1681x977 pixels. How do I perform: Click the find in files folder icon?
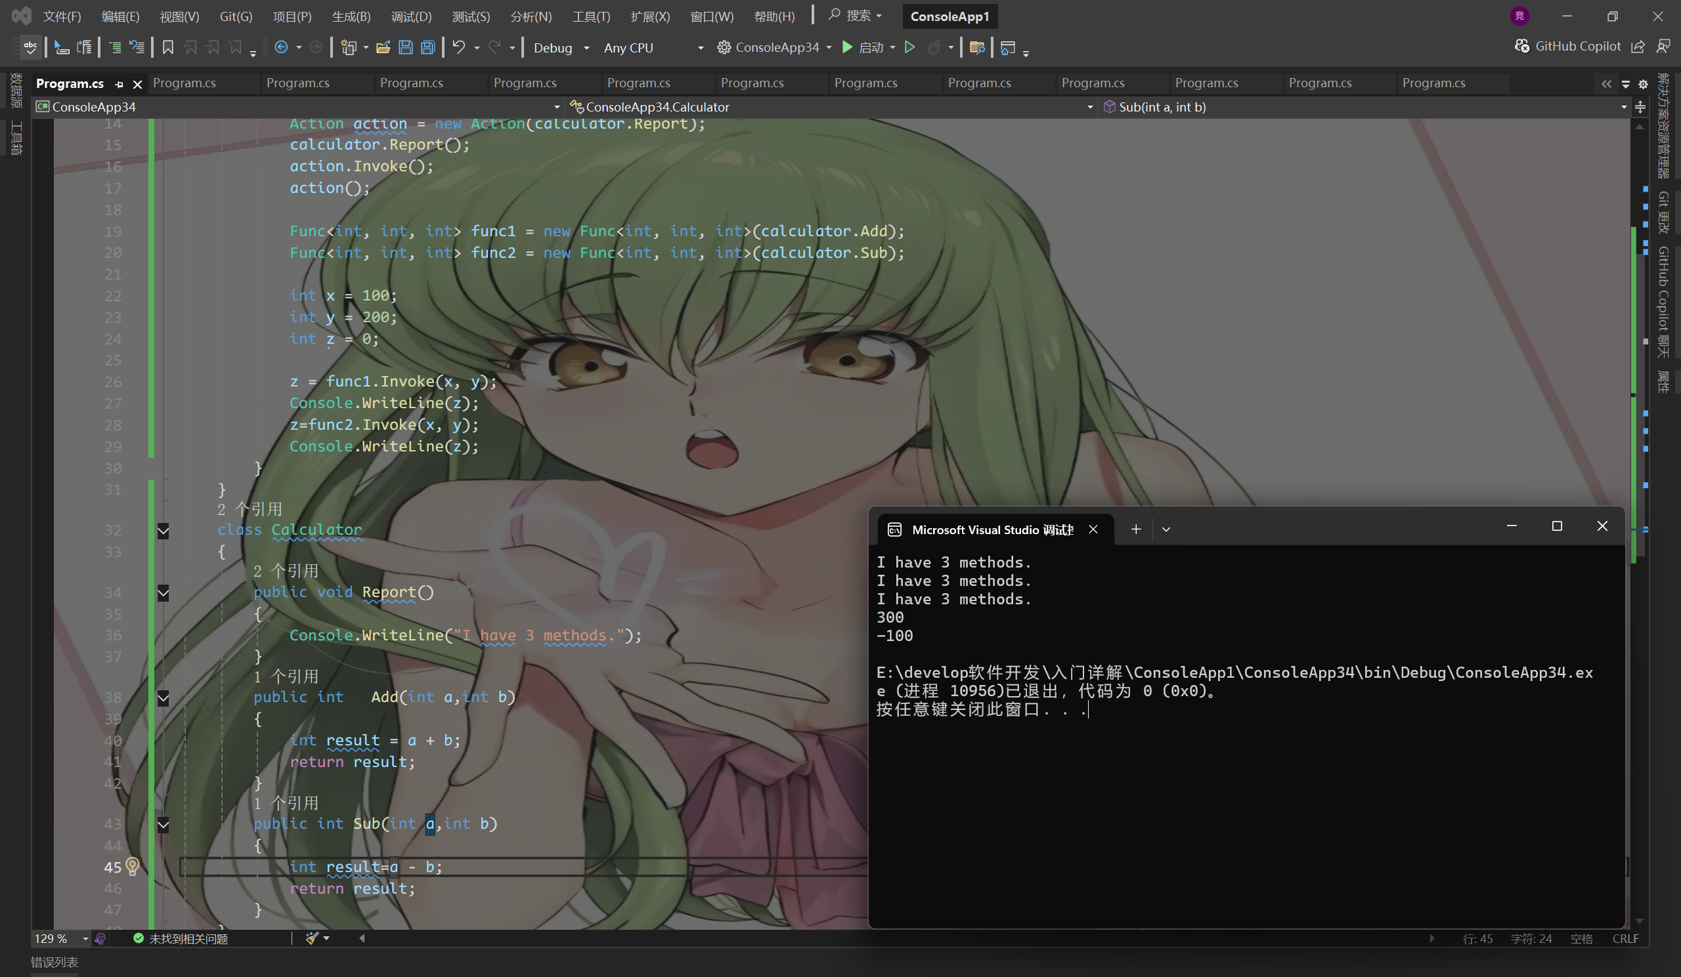point(977,47)
